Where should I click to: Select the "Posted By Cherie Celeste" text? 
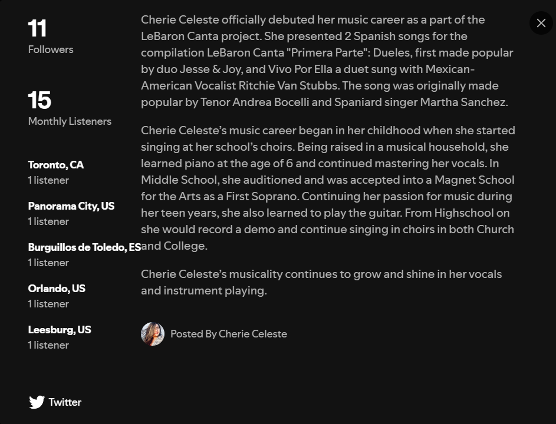[229, 334]
